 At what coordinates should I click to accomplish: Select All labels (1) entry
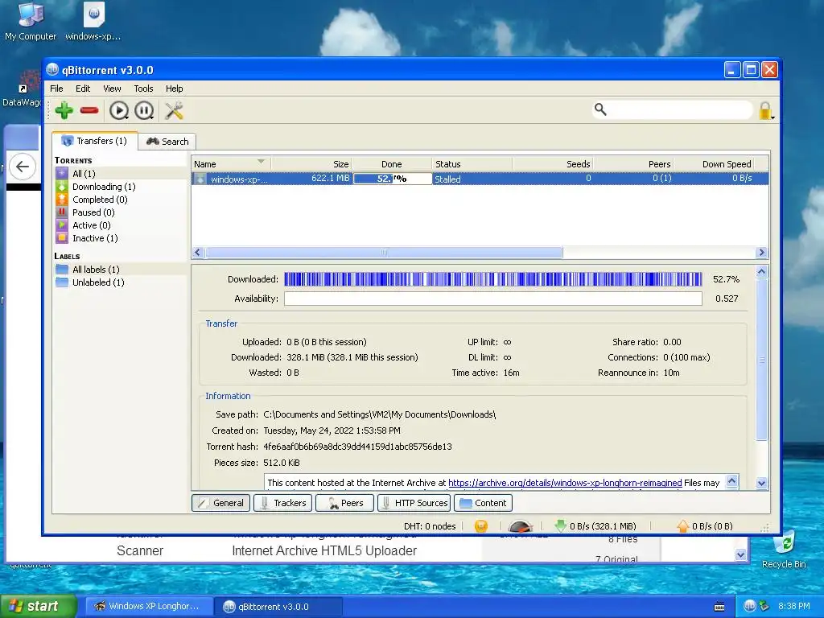(x=121, y=269)
